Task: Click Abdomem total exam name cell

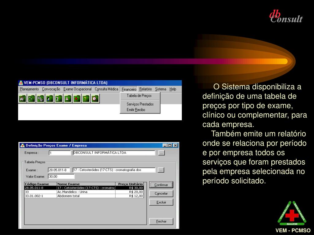Action: tap(86, 196)
